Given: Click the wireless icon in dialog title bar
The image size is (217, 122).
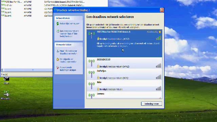Looking at the screenshot, I should [55, 10].
